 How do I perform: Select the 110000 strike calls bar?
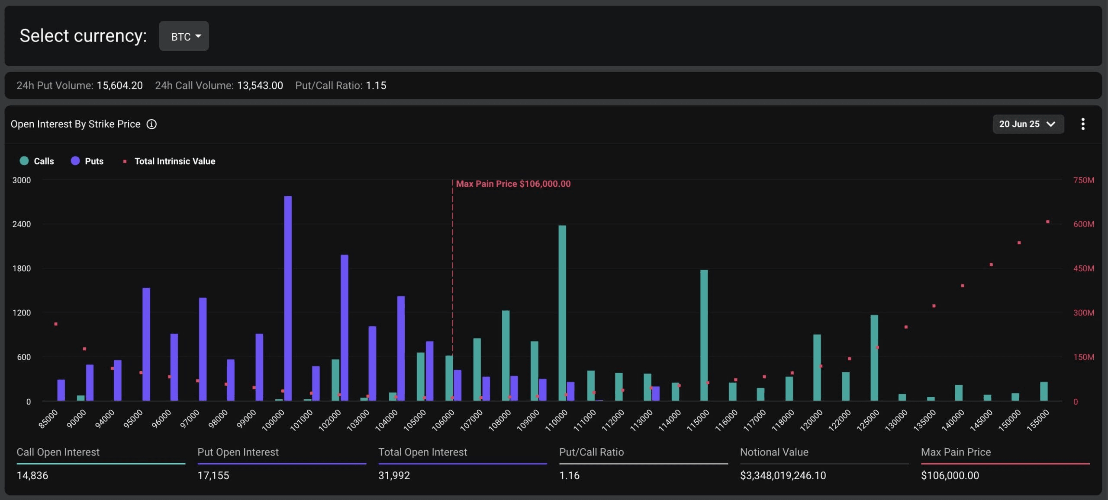point(562,313)
